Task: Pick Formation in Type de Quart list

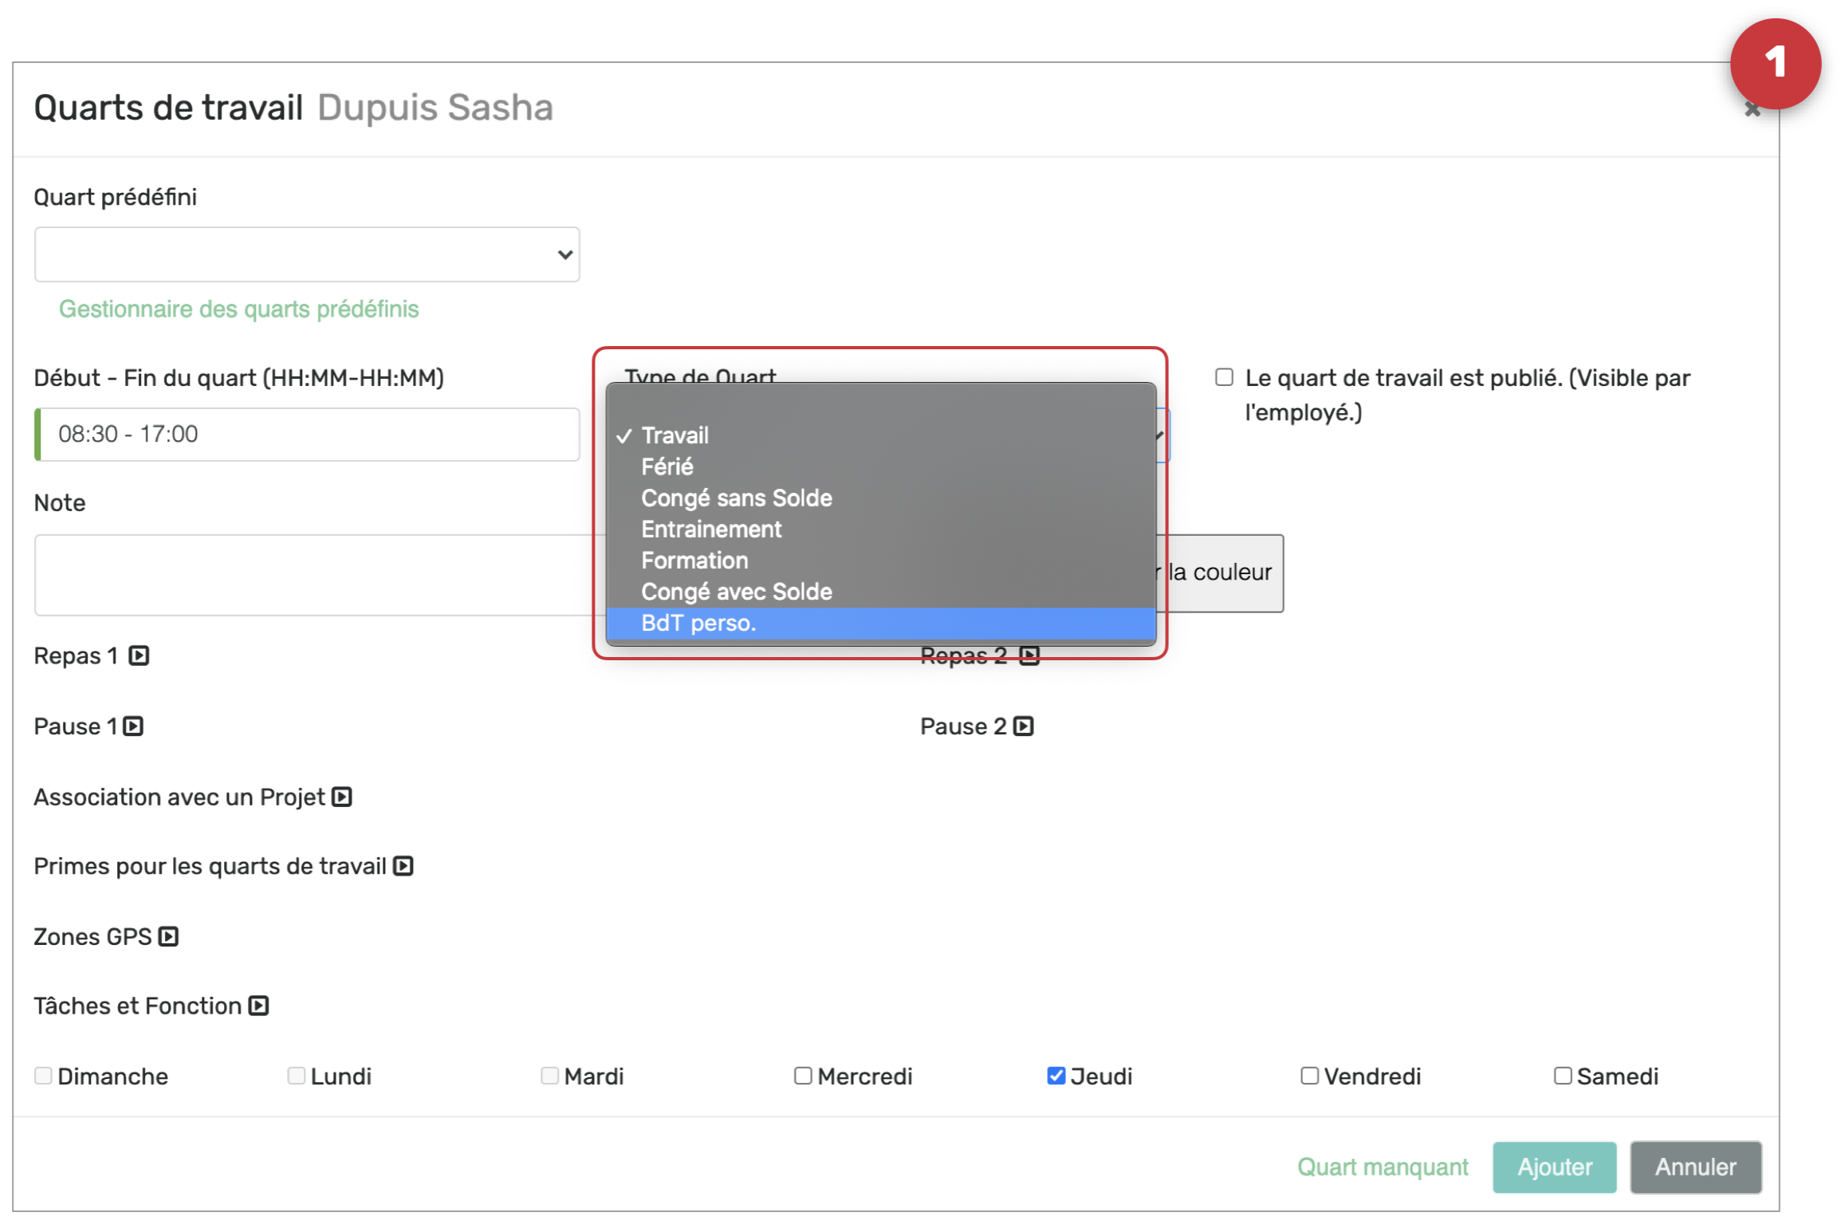Action: click(694, 561)
